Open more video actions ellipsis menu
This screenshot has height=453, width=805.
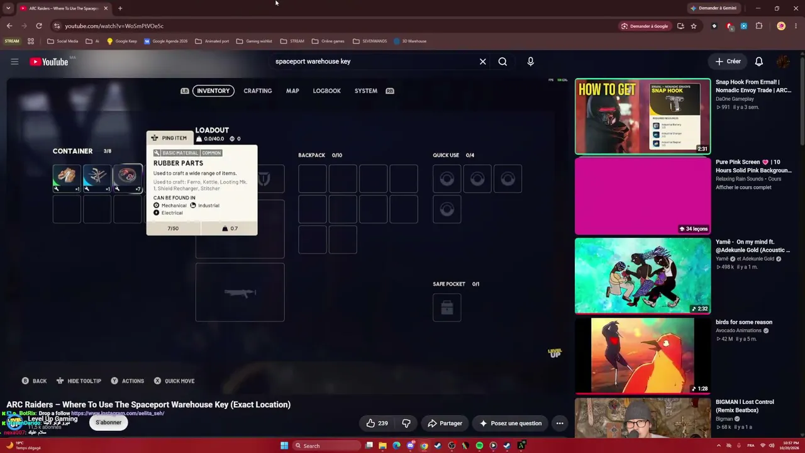click(x=559, y=423)
